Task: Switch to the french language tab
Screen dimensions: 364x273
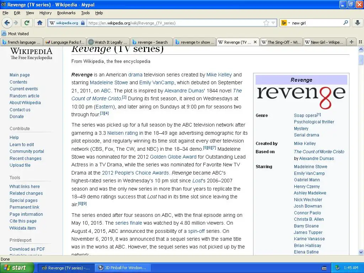Action: [22, 42]
